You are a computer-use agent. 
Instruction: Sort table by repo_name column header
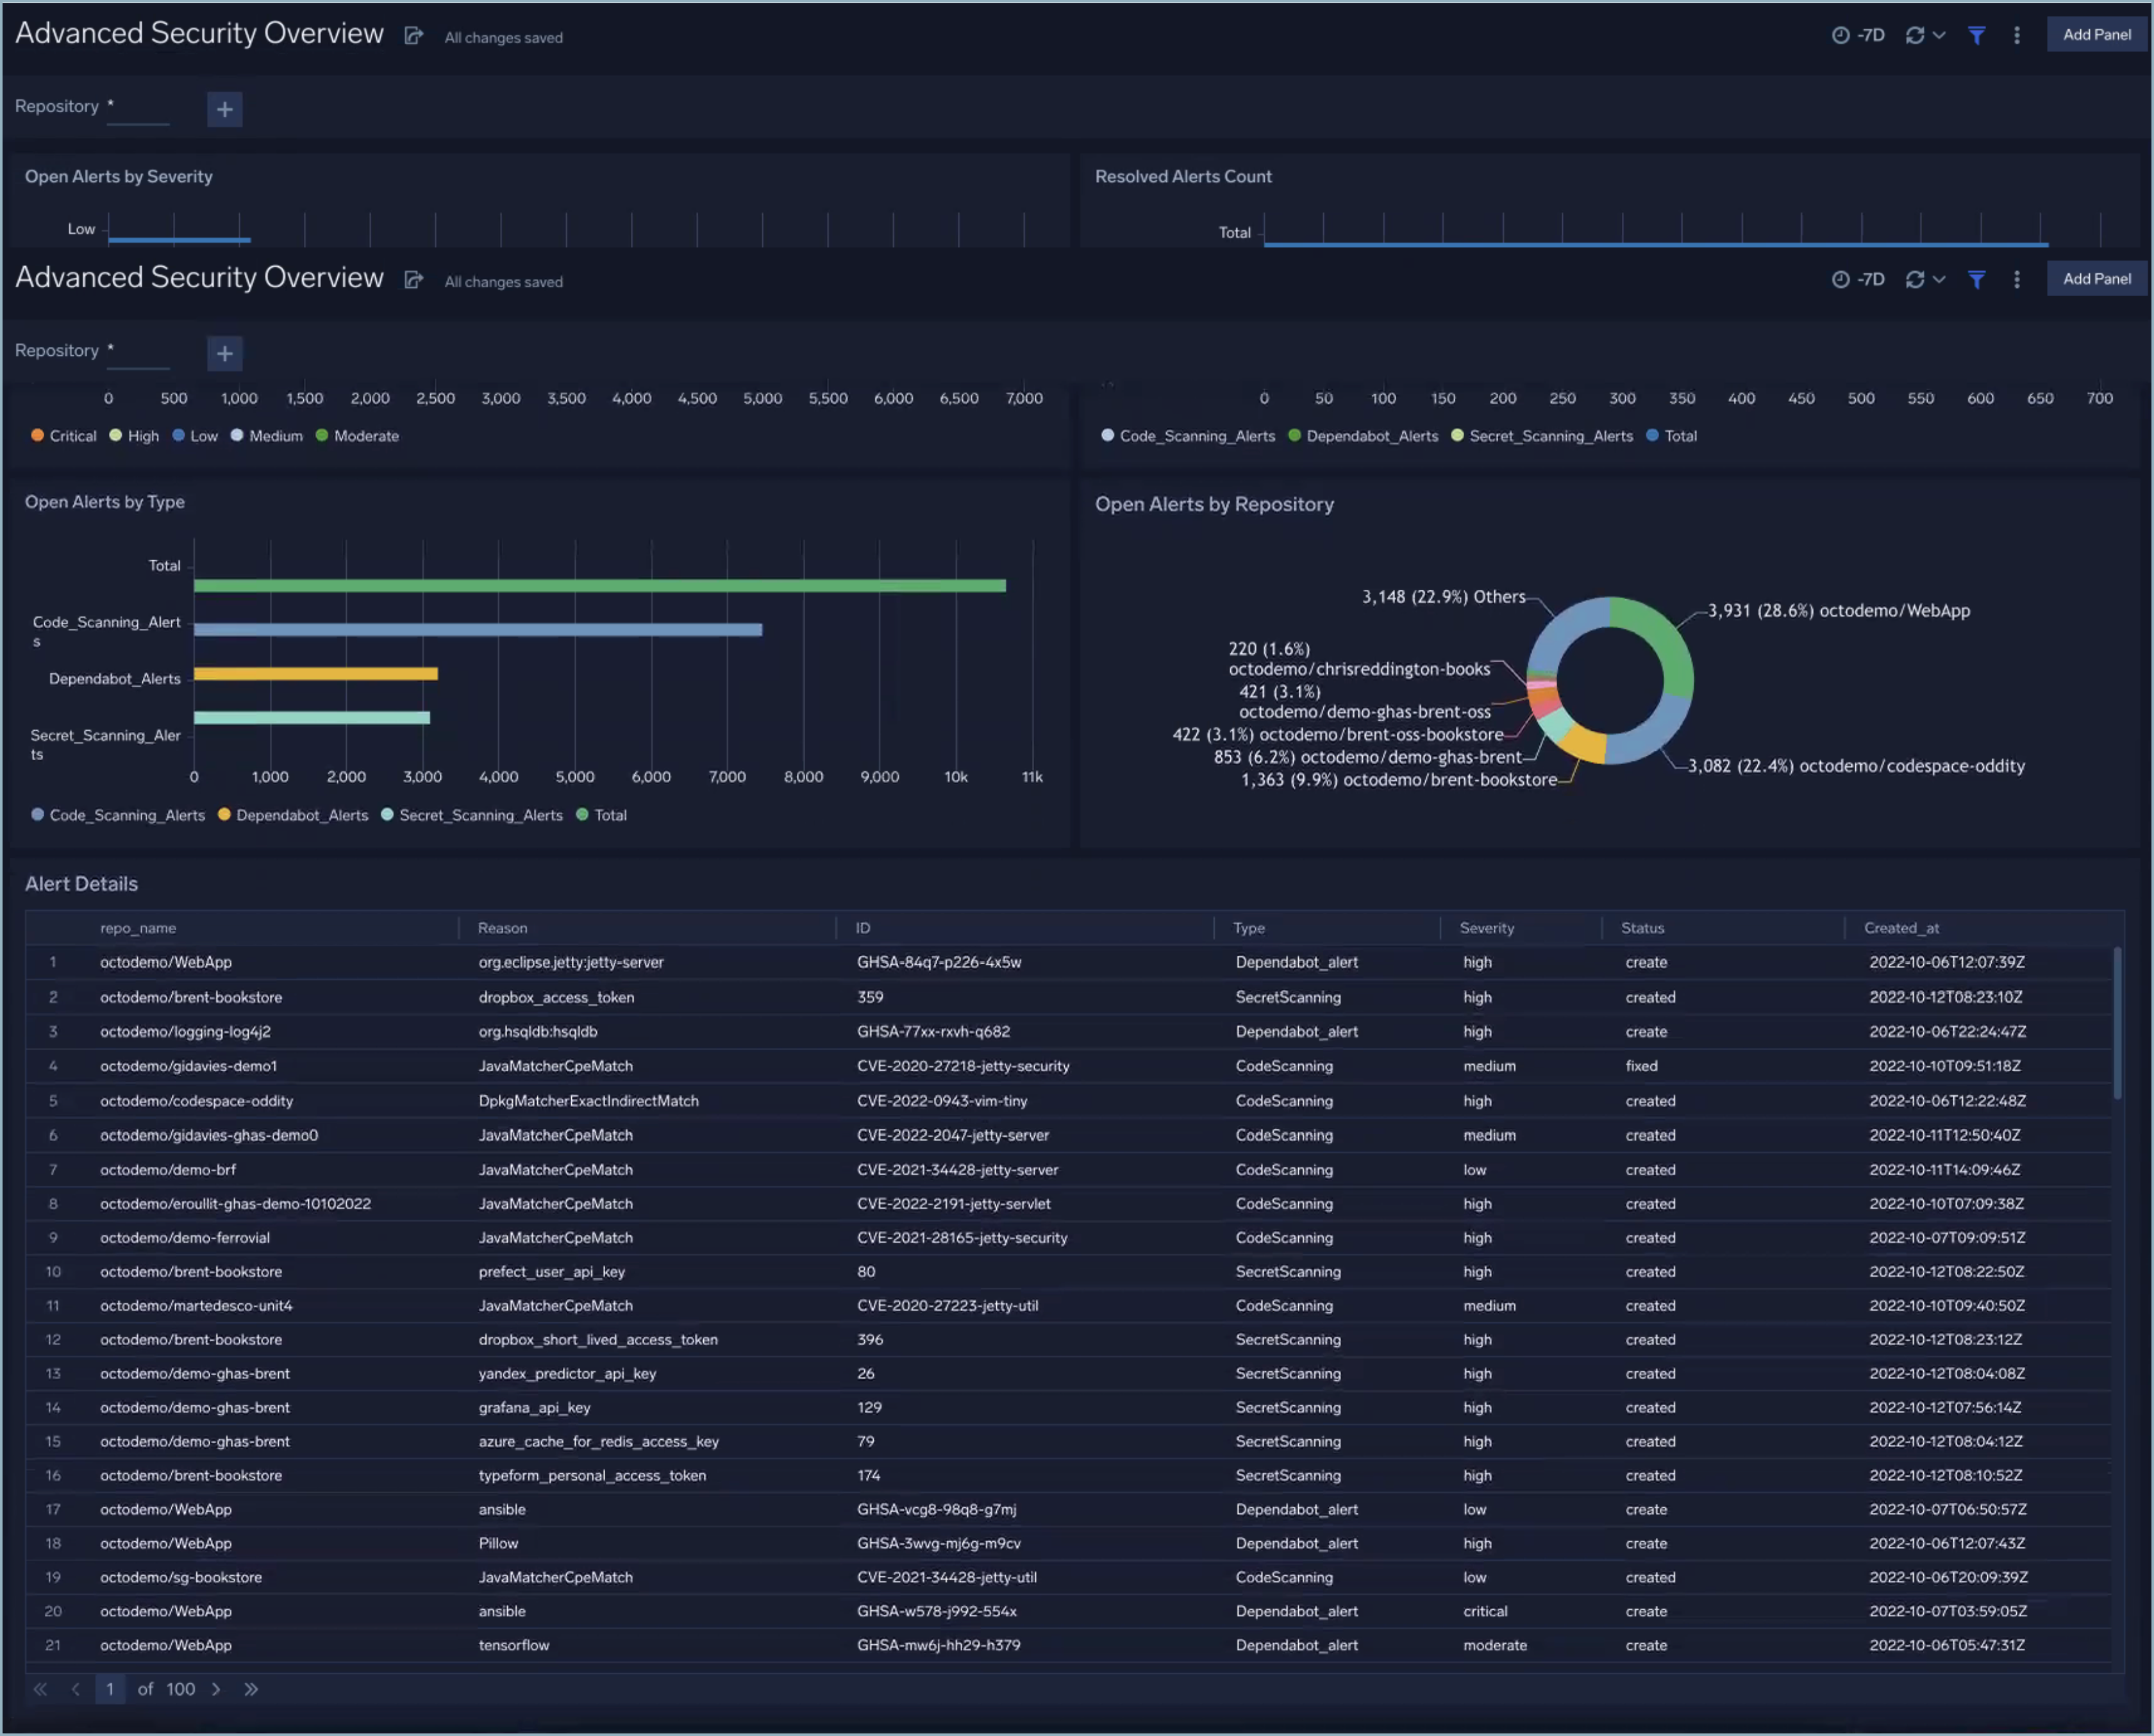[x=138, y=928]
